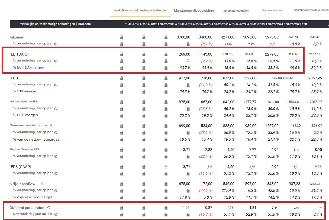The width and height of the screenshot is (329, 220).
Task: Click the lock hiding Genormaliseerde EPS for 31-12-2018
Action: [166, 149]
